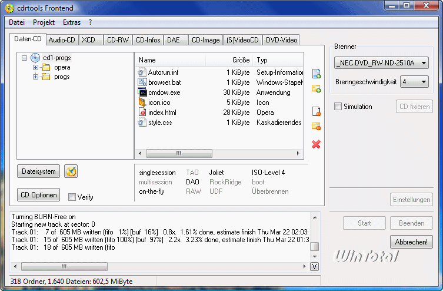Toggle the RockRidge option

click(x=225, y=182)
